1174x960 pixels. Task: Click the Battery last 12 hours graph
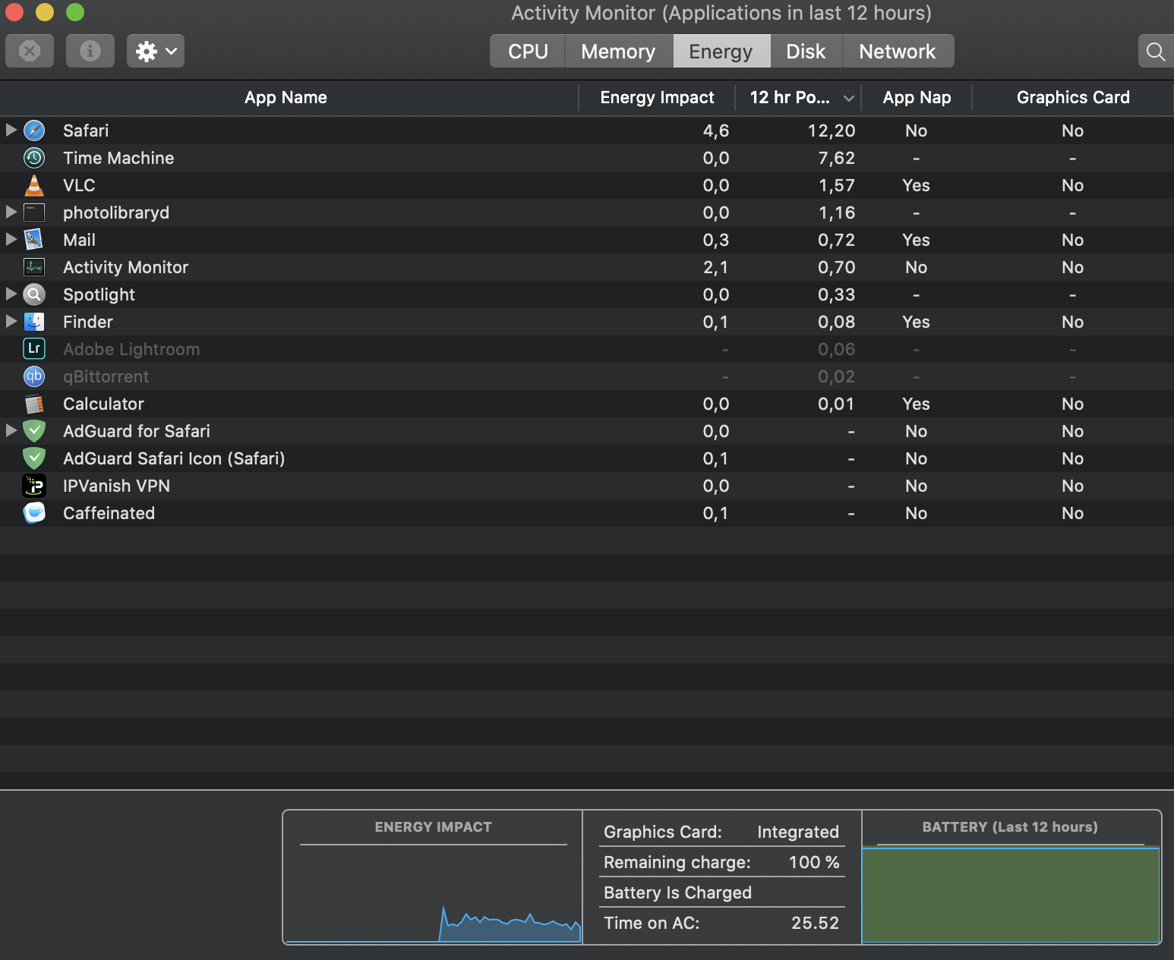1011,894
